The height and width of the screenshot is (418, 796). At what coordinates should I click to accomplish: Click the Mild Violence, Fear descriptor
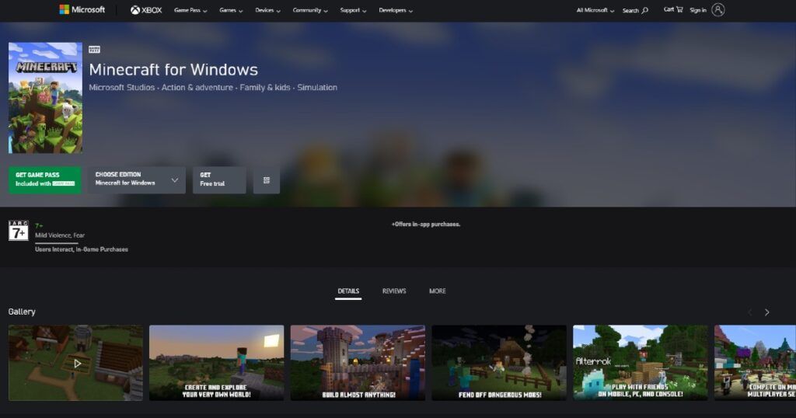click(x=60, y=235)
